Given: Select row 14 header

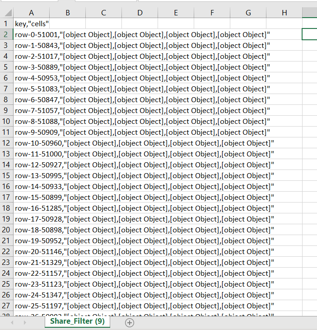Looking at the screenshot, I should (6, 165).
